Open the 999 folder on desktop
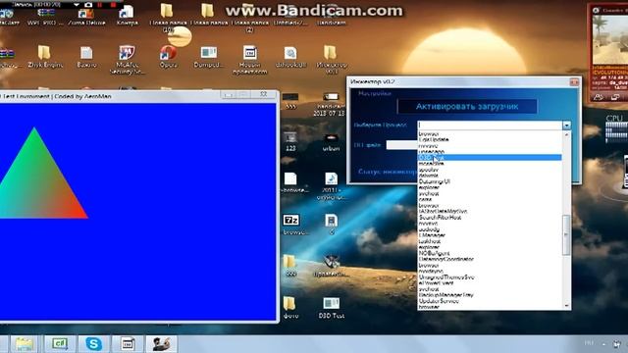Viewport: 628px width, 353px height. (x=289, y=266)
